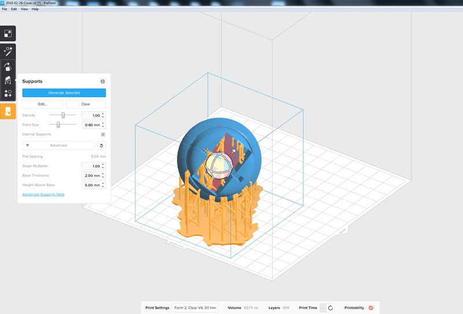Click the rotation sphere manipulator on model
The width and height of the screenshot is (463, 314).
coord(219,165)
